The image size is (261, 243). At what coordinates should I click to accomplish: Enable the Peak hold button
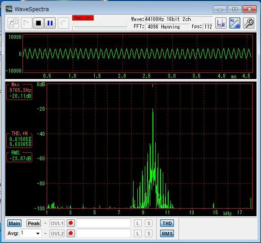point(34,223)
